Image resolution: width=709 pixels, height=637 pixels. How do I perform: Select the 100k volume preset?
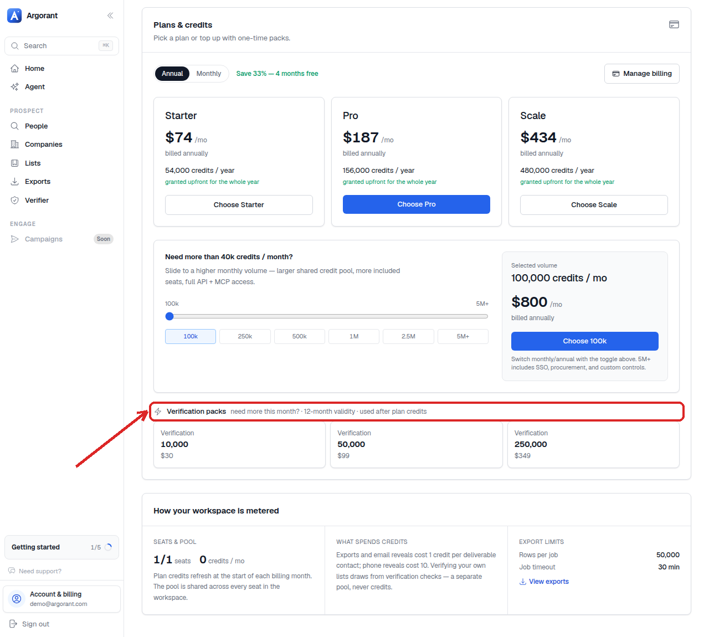191,336
